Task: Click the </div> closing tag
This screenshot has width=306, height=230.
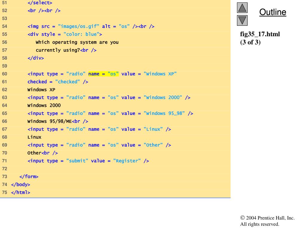Action: click(36, 58)
